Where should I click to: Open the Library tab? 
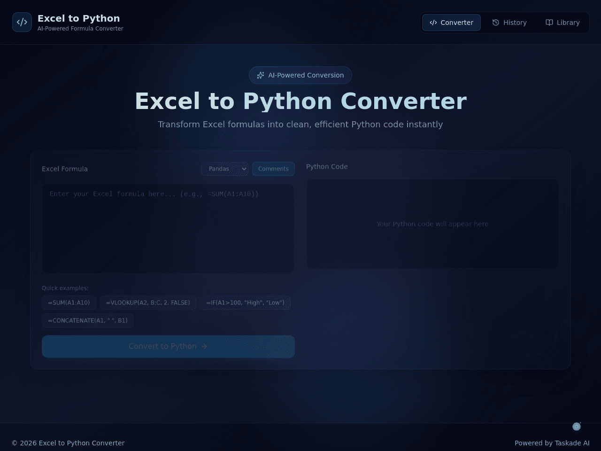point(562,23)
